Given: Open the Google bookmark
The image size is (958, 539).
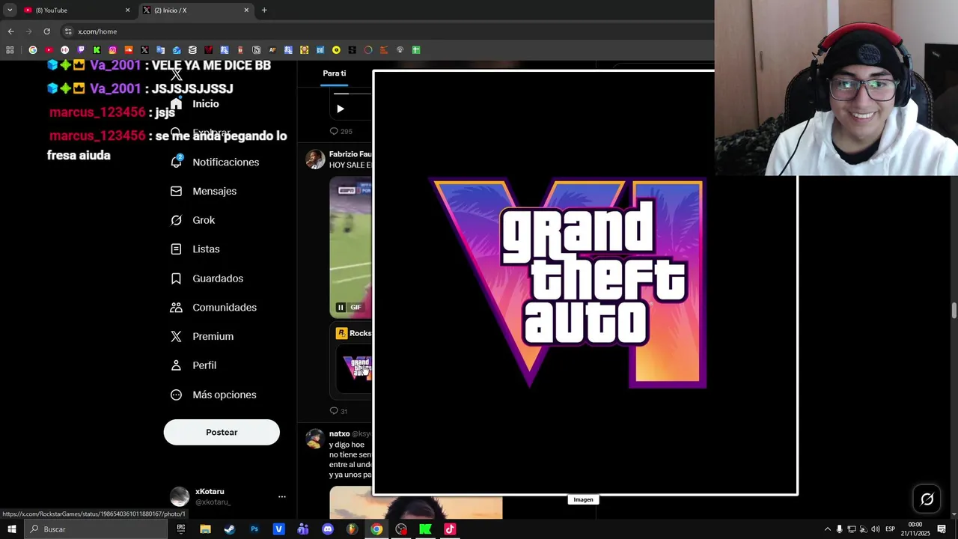Looking at the screenshot, I should pyautogui.click(x=32, y=50).
